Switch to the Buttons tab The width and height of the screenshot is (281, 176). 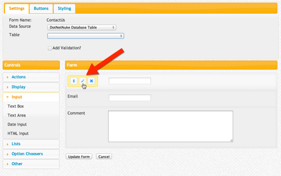(41, 8)
